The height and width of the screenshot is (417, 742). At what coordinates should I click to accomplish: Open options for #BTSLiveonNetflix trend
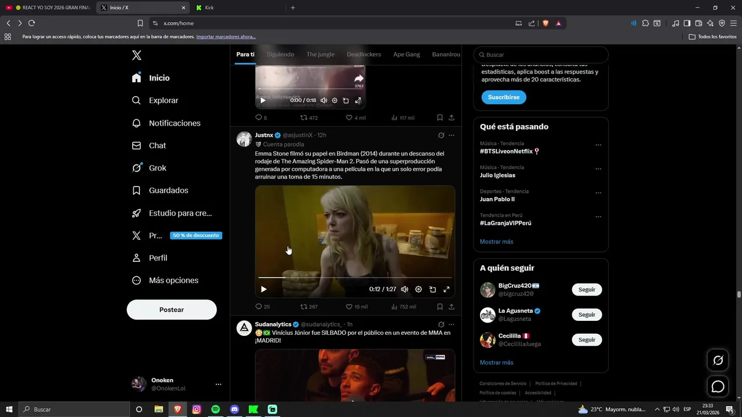(x=598, y=145)
